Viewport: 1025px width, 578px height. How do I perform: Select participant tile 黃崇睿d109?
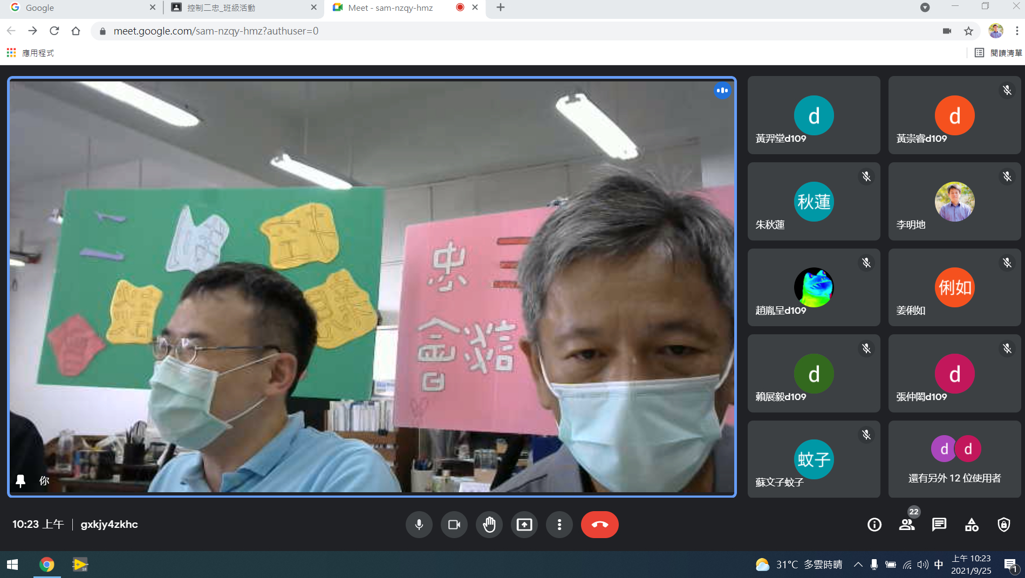pos(954,115)
